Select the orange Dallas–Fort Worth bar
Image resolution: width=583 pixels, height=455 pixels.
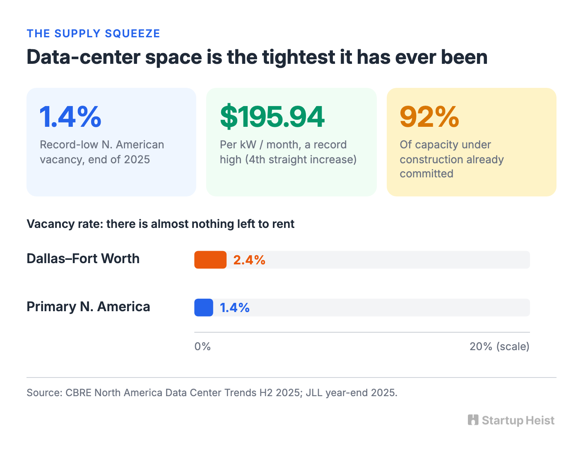point(210,260)
